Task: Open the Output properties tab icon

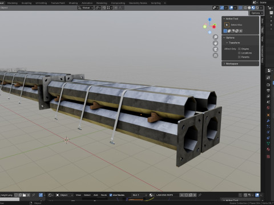Action: pyautogui.click(x=268, y=91)
